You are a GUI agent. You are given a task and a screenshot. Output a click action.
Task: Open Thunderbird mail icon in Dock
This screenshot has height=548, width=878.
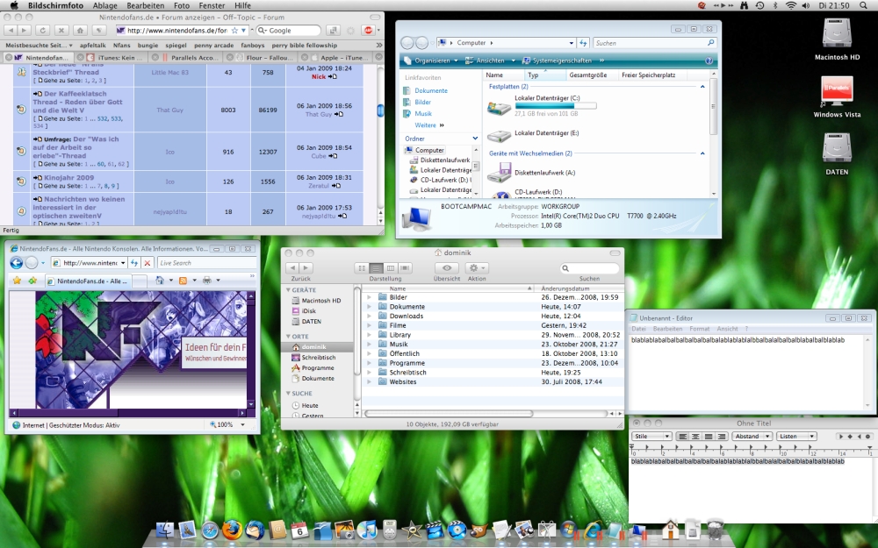tap(255, 530)
